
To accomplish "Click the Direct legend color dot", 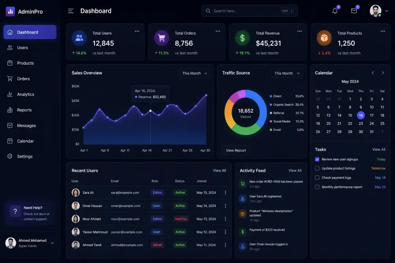I will (x=271, y=96).
